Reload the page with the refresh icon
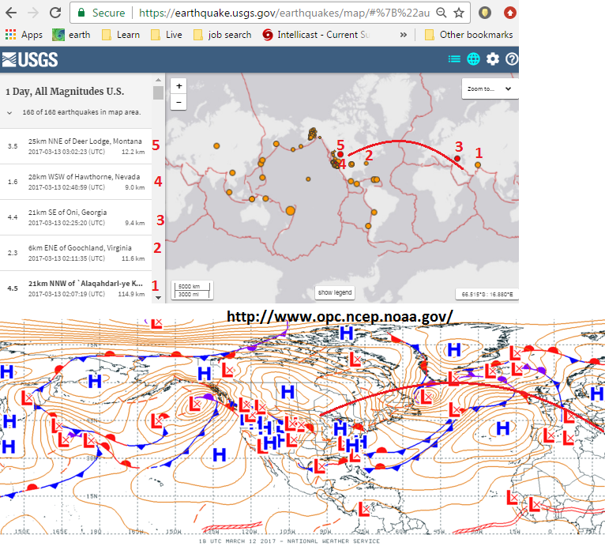This screenshot has width=605, height=550. click(55, 13)
